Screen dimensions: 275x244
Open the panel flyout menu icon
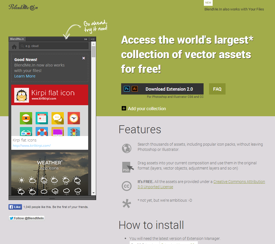(93, 39)
